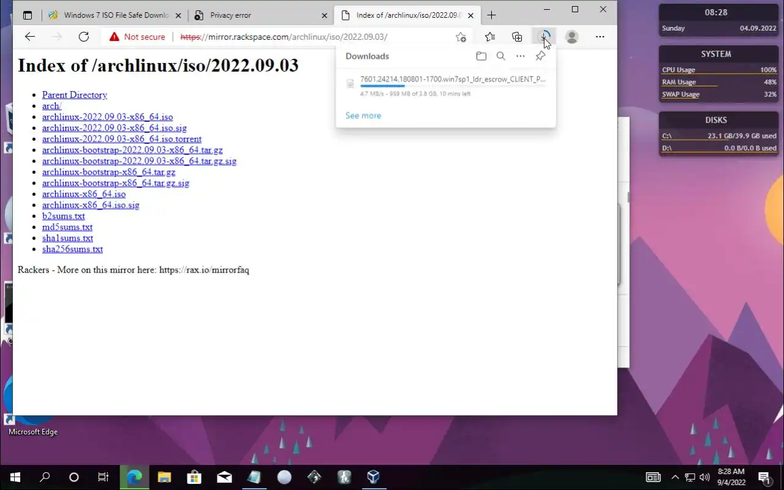Image resolution: width=784 pixels, height=490 pixels.
Task: Pin the Downloads panel
Action: point(540,56)
